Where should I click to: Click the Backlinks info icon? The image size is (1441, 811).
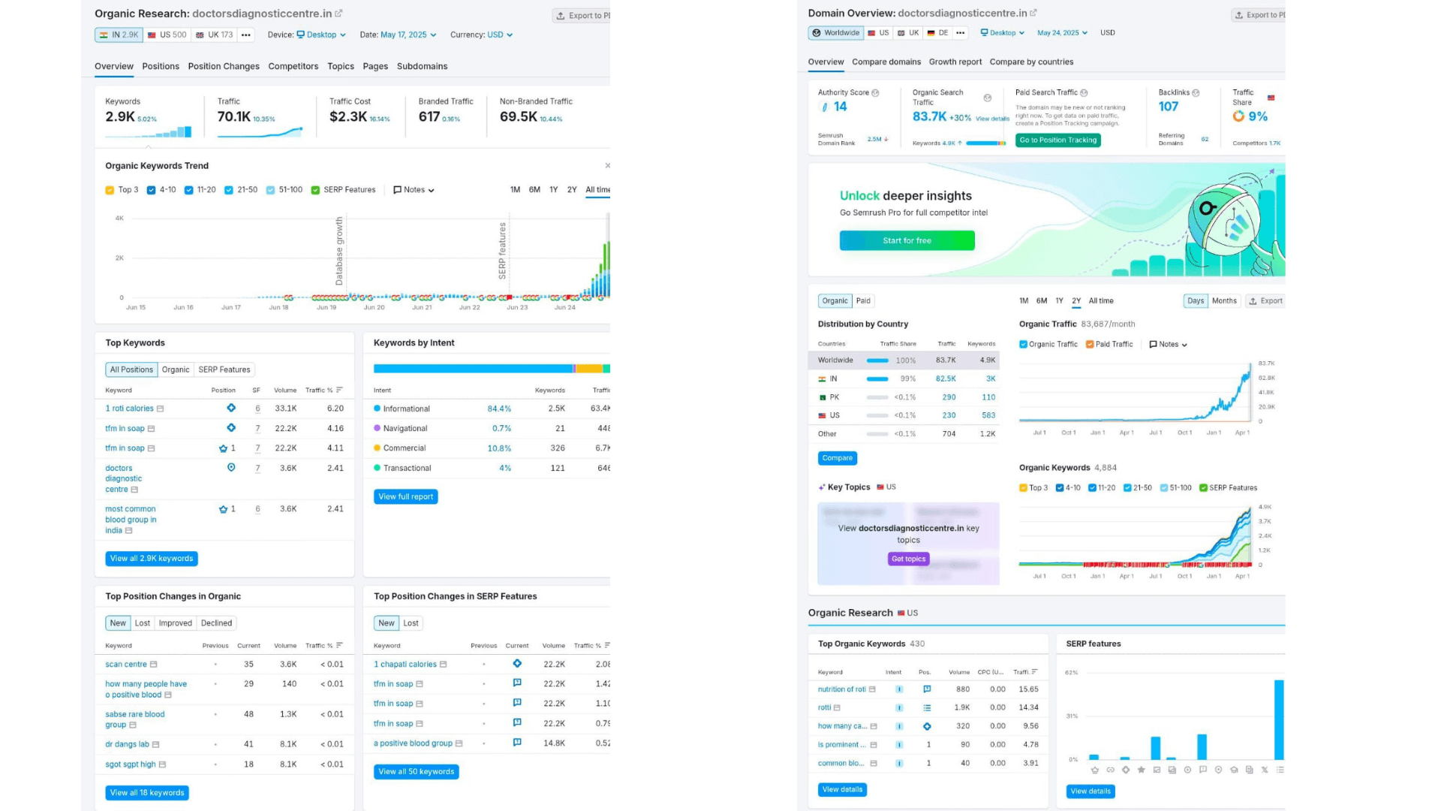tap(1196, 93)
